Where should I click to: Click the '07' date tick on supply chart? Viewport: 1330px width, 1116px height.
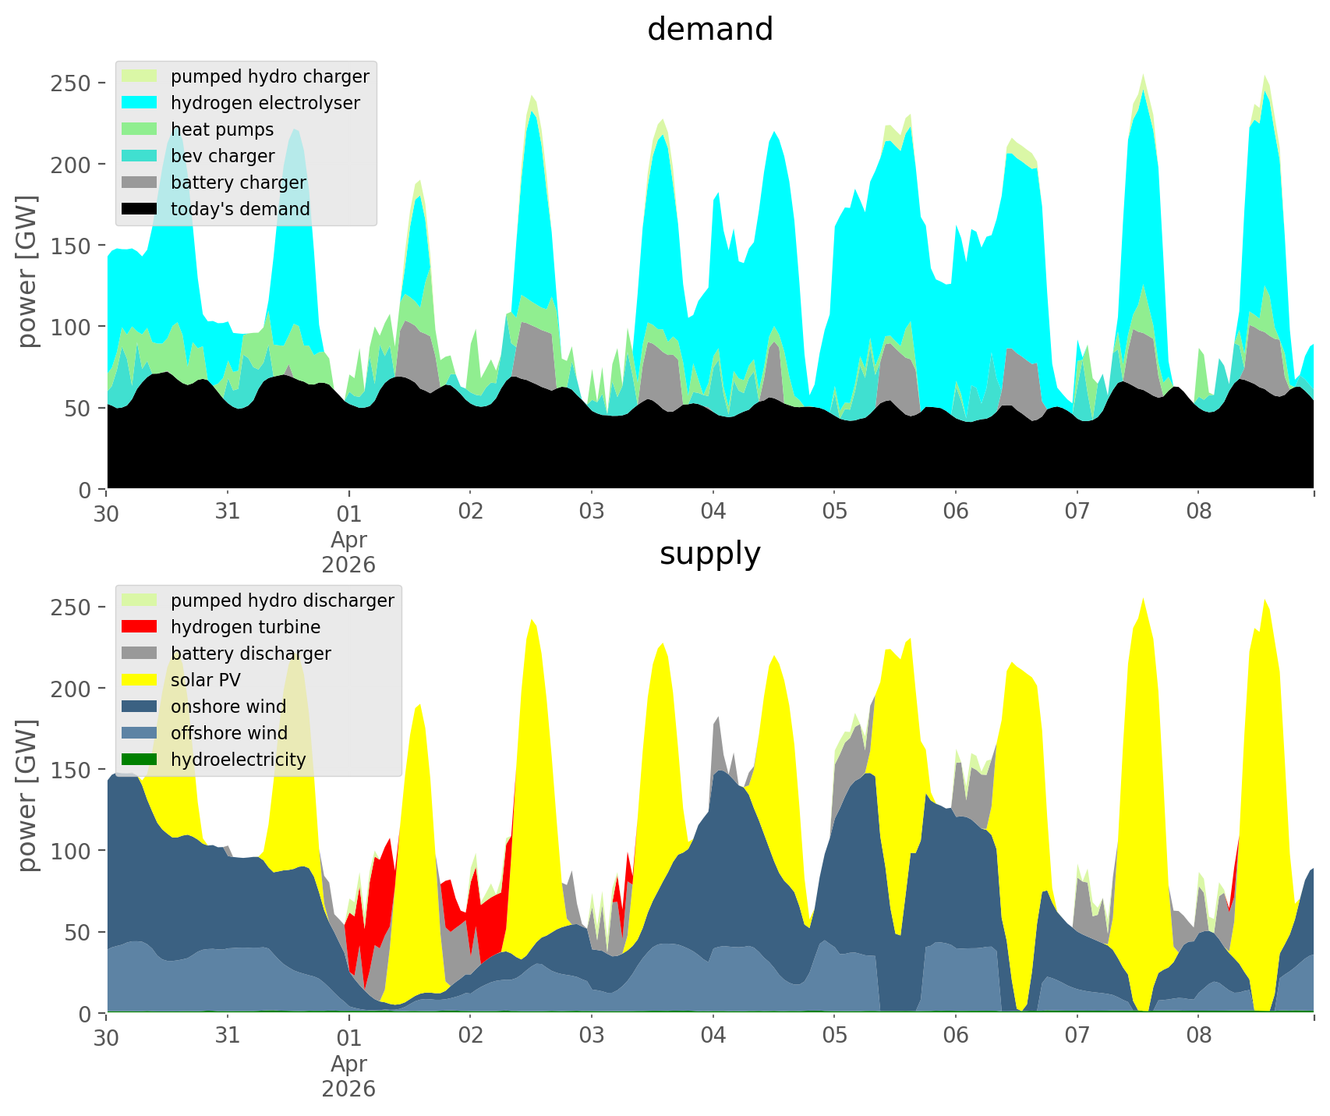tap(1077, 1036)
